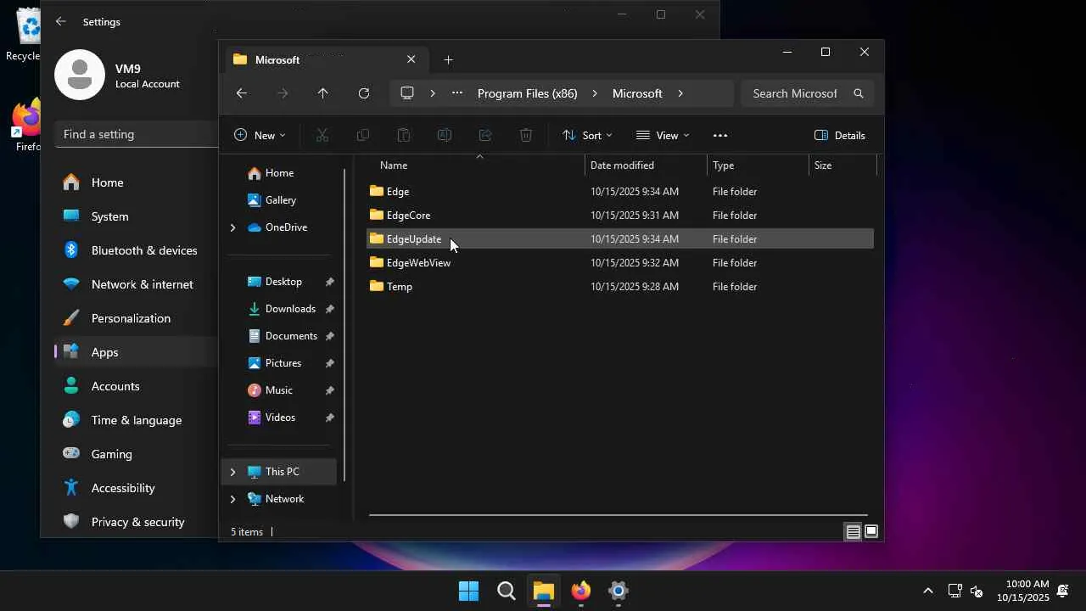
Task: Switch to large thumbnails view layout
Action: (870, 532)
